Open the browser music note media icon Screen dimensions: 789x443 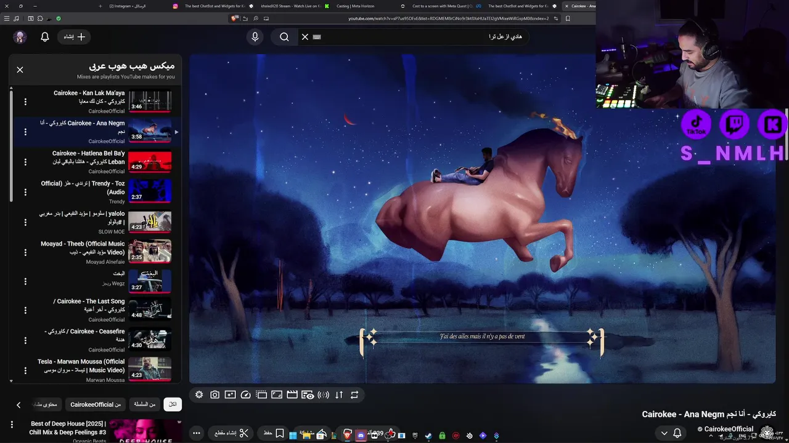point(17,18)
